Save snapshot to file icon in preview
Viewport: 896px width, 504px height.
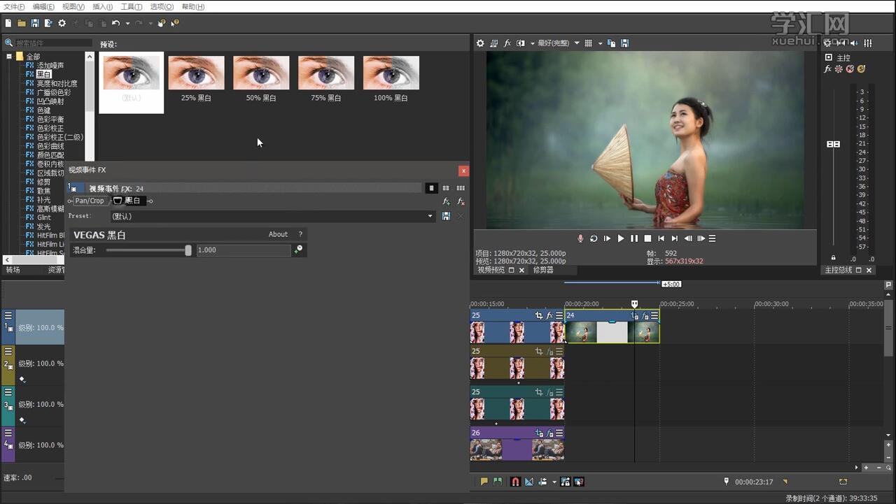pos(624,43)
